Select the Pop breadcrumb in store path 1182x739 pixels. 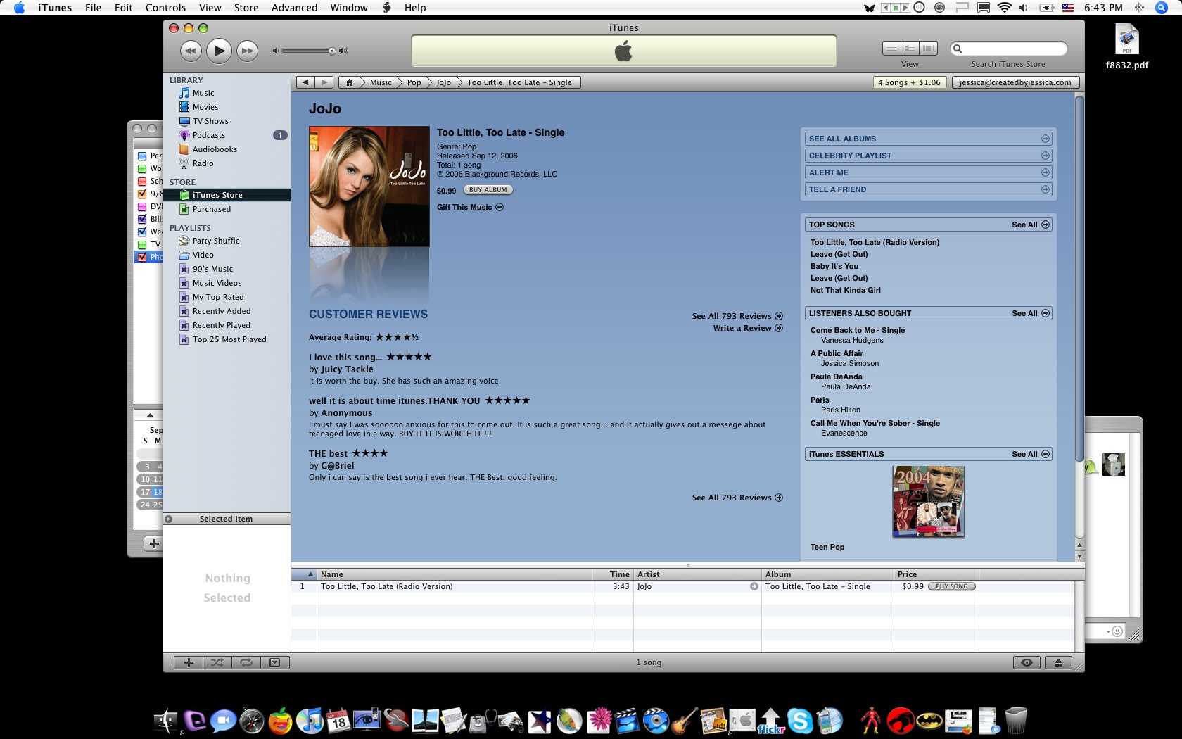pyautogui.click(x=414, y=82)
